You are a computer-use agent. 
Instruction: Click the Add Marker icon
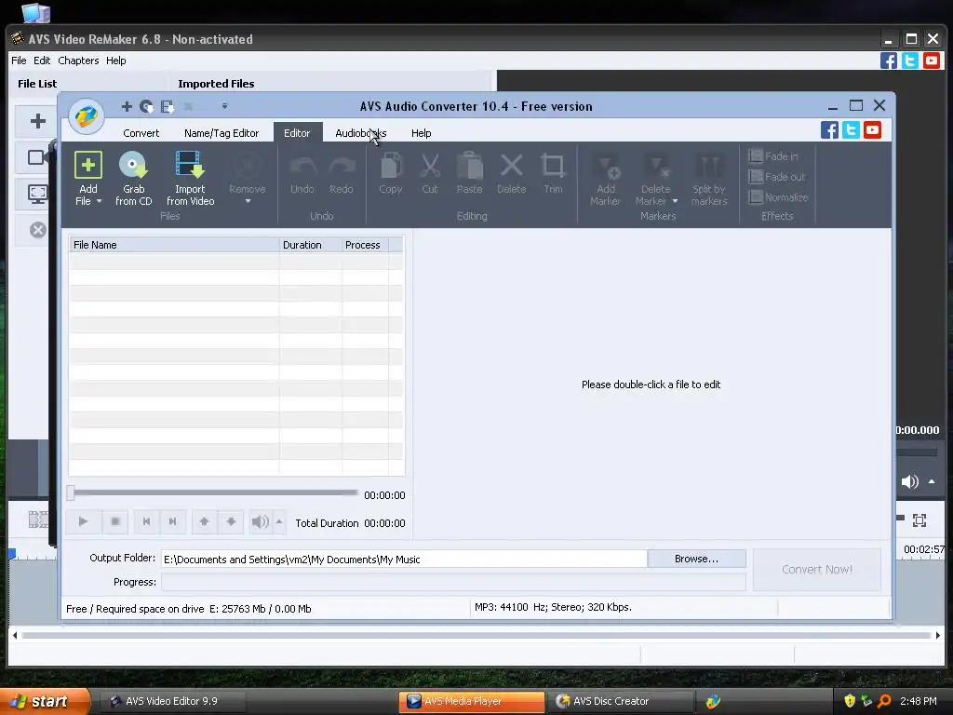[x=605, y=167]
